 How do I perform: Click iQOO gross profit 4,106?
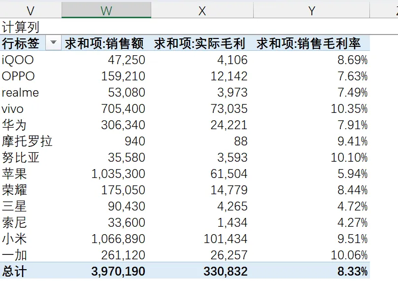click(x=232, y=60)
